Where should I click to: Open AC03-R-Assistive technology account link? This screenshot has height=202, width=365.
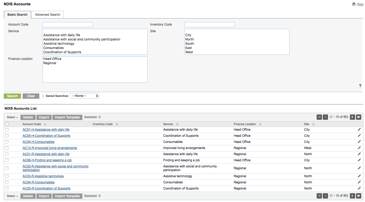pos(43,176)
